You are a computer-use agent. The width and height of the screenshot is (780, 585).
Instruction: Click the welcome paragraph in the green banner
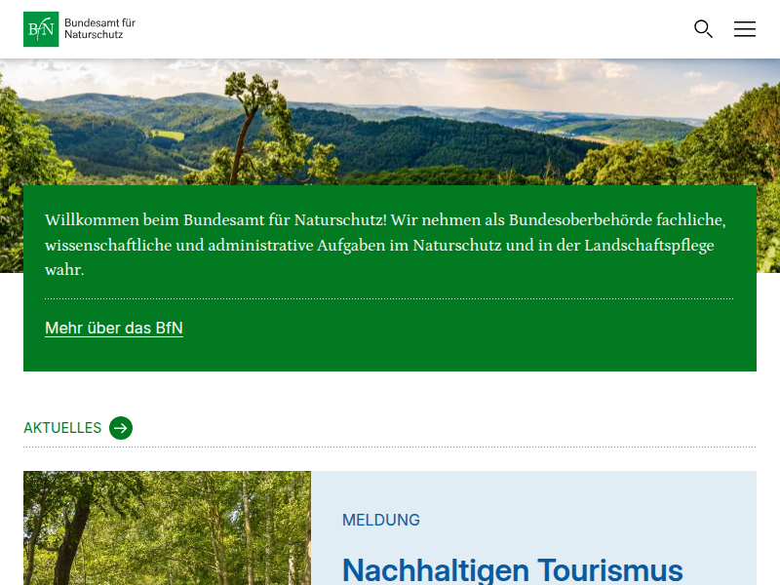coord(385,245)
